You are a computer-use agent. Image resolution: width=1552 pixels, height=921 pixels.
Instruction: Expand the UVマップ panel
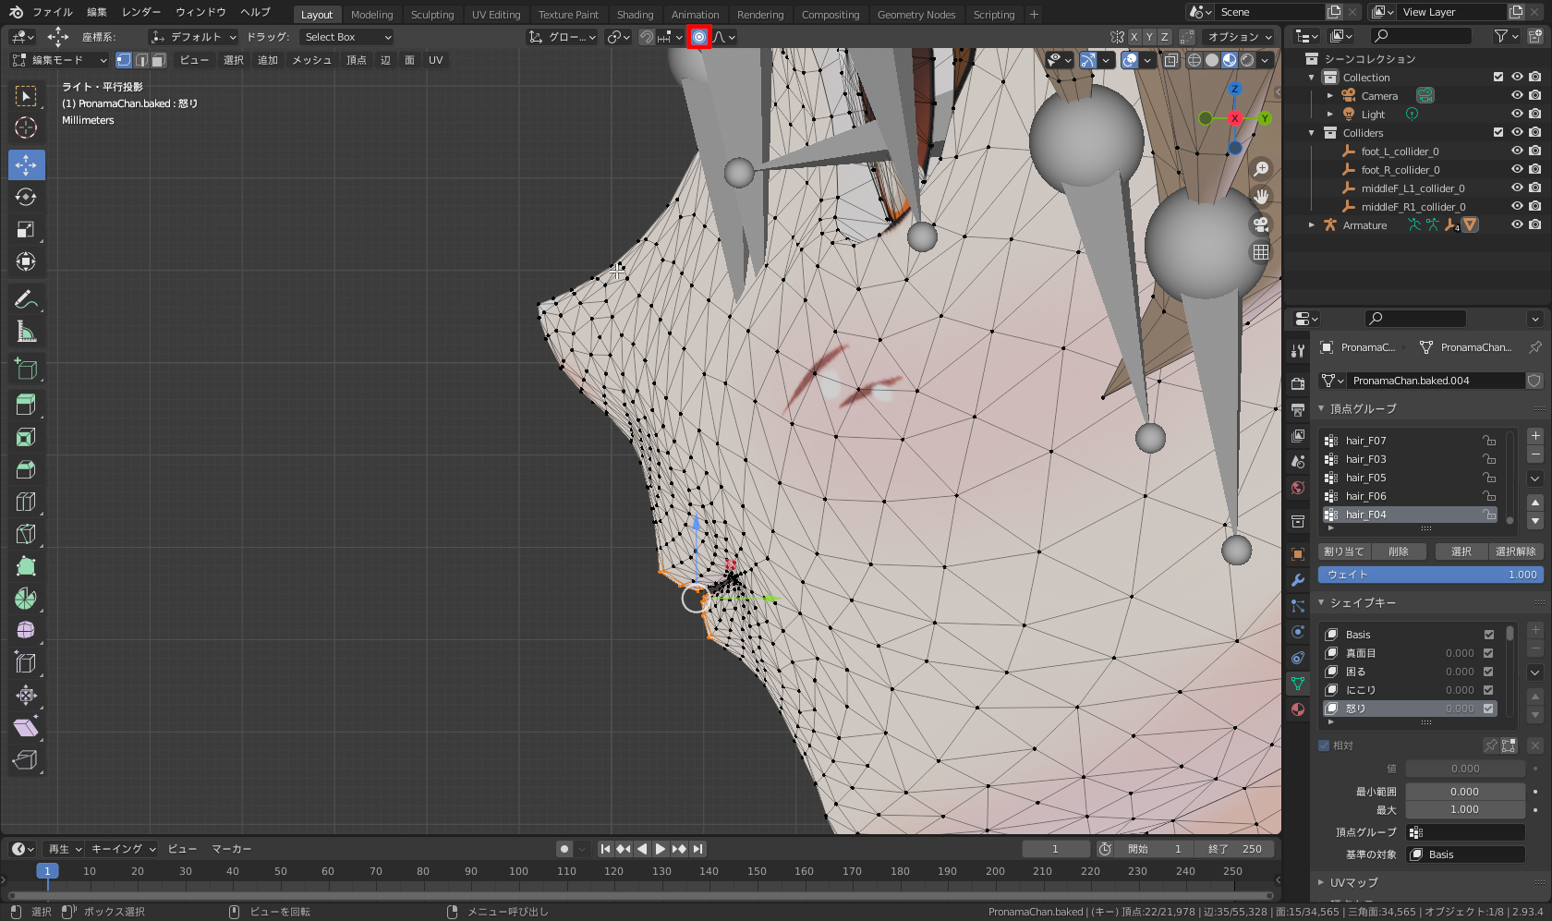(1352, 883)
